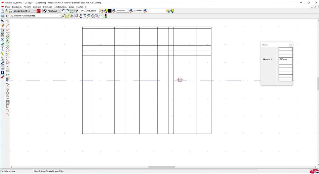The width and height of the screenshot is (319, 174).
Task: Click the first empty Status panel field
Action: pos(285,49)
